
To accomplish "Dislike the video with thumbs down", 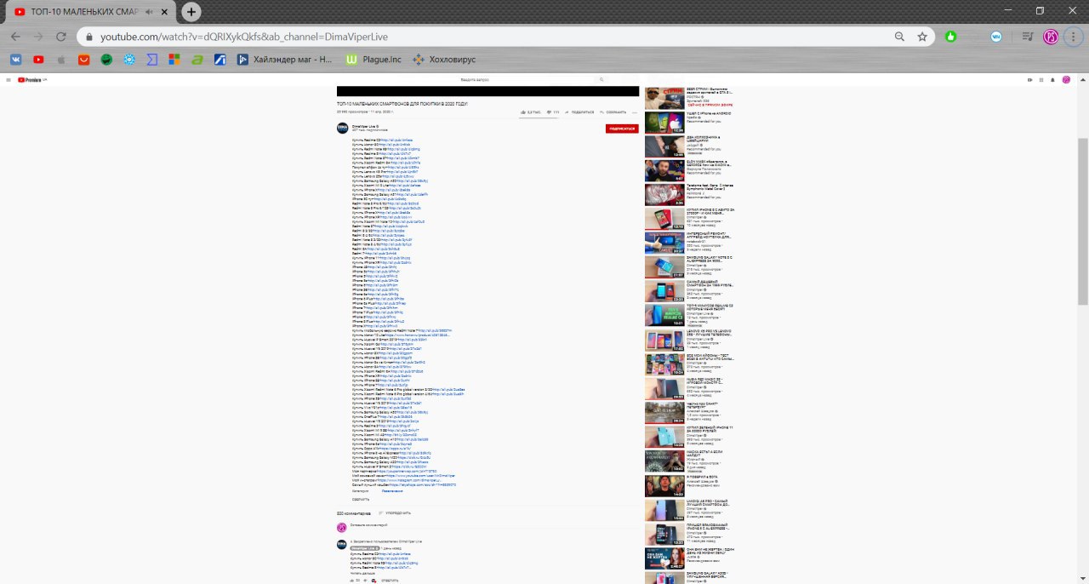I will [552, 112].
